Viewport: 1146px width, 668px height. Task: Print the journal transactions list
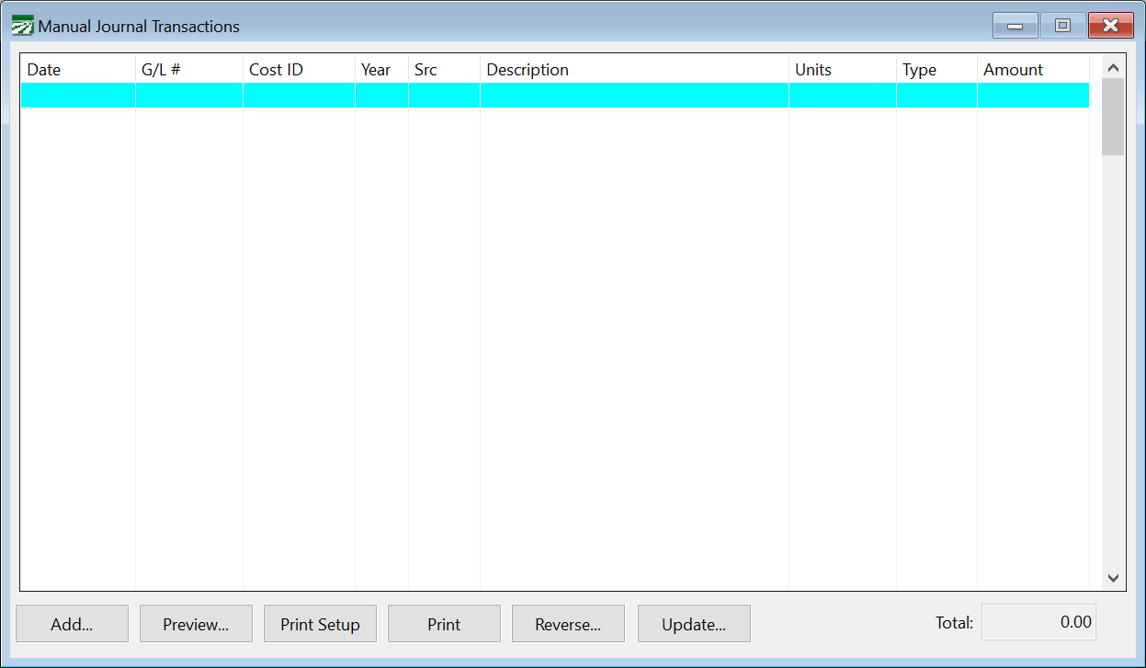point(444,623)
